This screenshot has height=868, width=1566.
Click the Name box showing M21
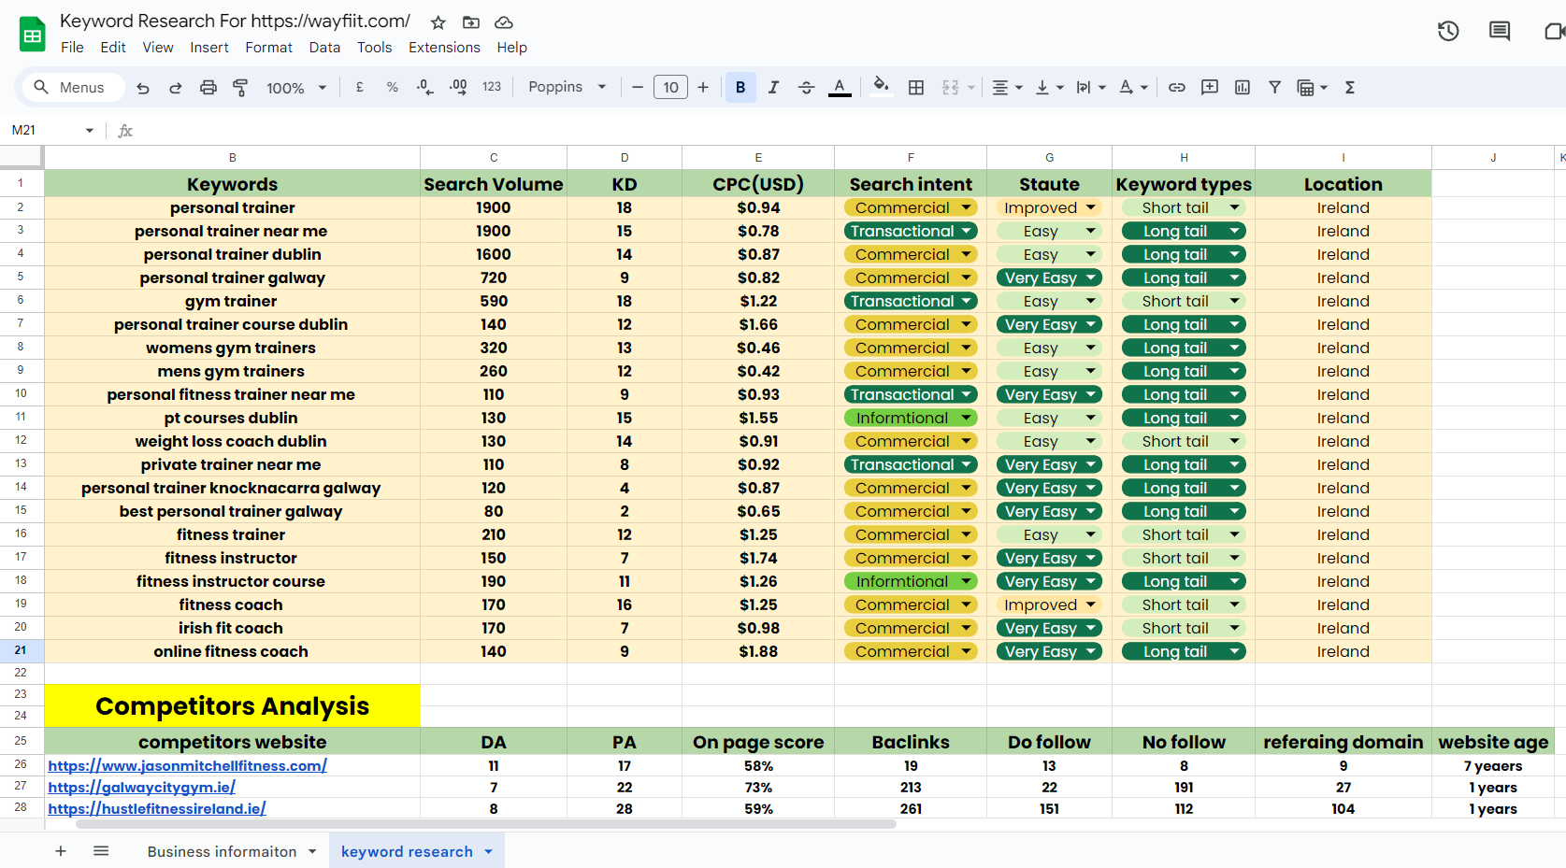pyautogui.click(x=37, y=130)
